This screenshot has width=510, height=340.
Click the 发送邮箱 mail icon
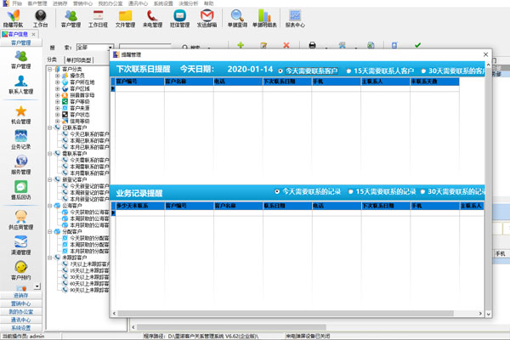[207, 19]
